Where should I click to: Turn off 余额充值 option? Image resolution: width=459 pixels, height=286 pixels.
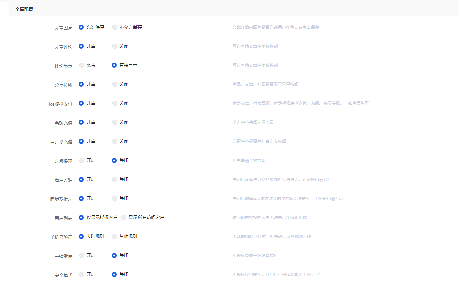(115, 122)
